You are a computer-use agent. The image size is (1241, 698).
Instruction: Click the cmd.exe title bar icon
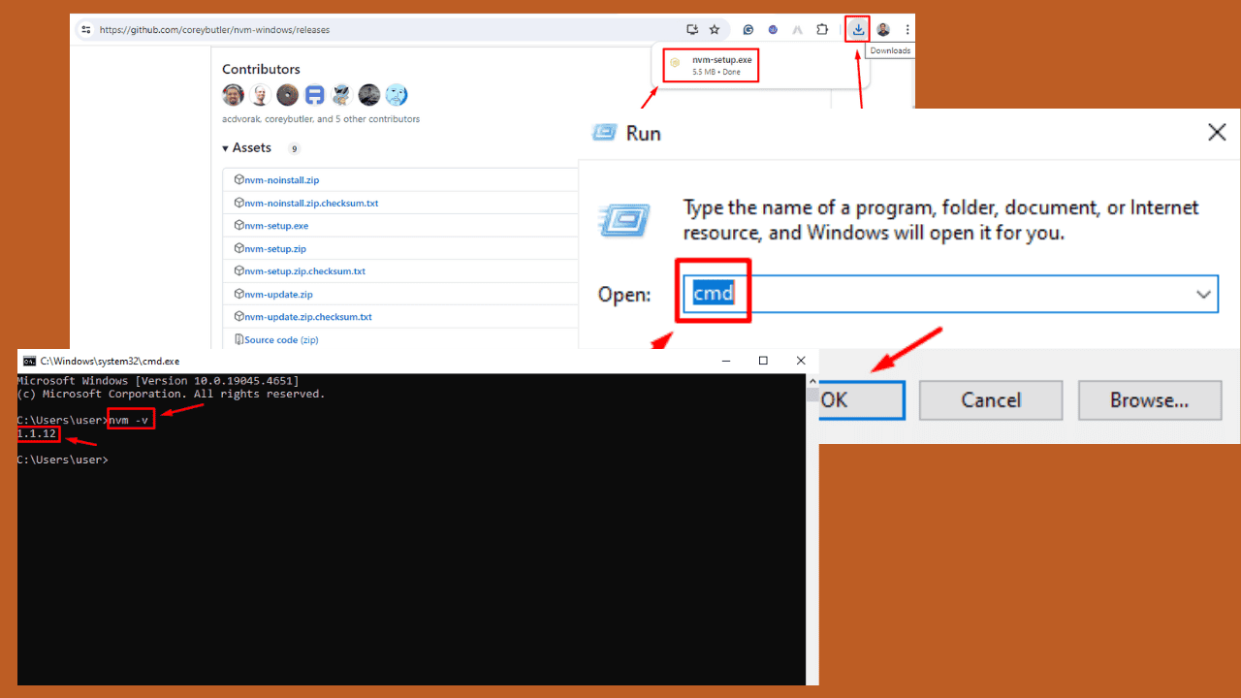tap(29, 361)
